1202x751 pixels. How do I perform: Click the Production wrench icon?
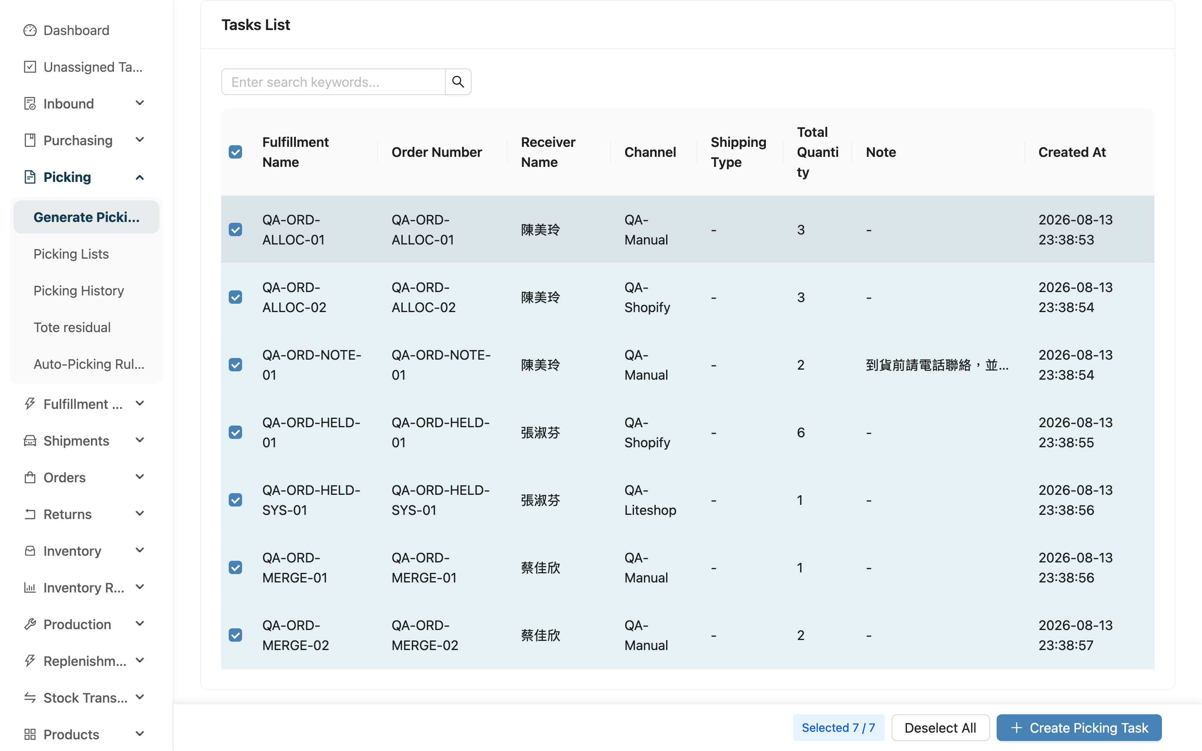[x=30, y=624]
